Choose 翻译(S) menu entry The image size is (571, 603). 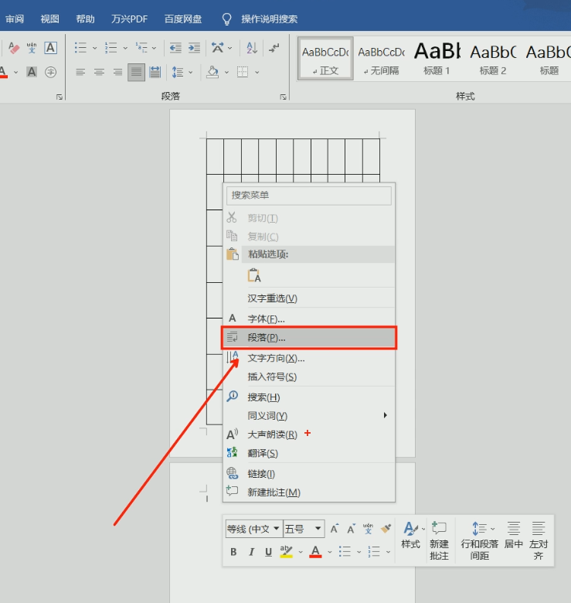[x=309, y=453]
